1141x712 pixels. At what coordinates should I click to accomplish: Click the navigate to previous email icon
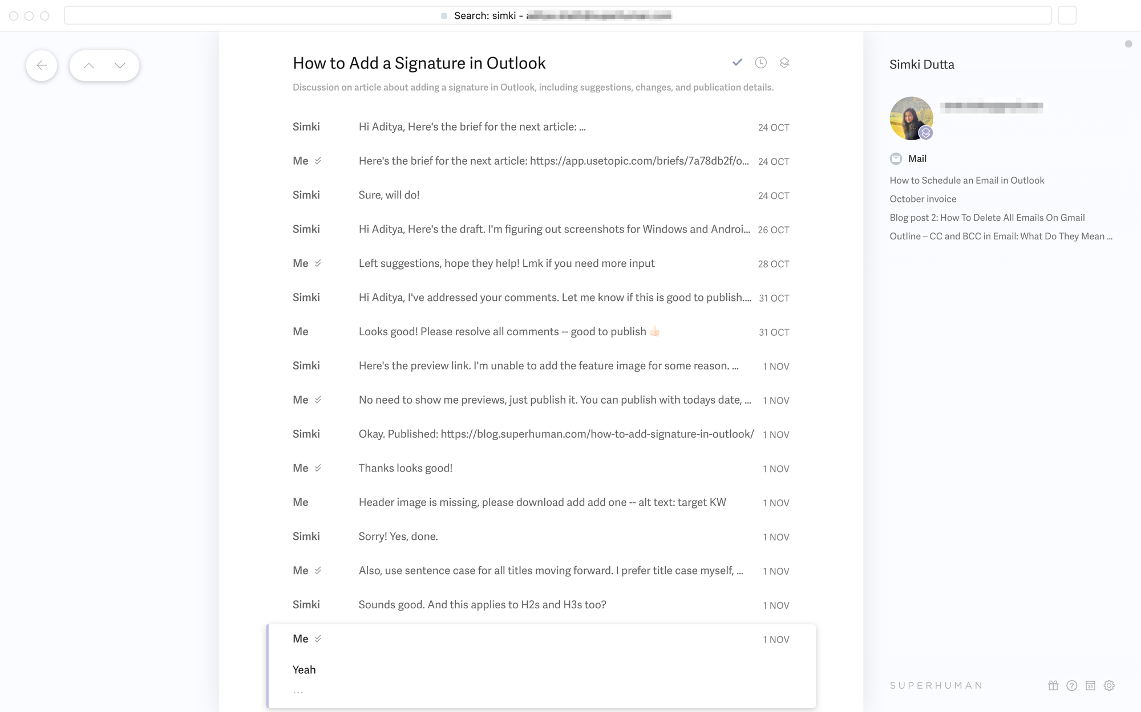point(88,65)
